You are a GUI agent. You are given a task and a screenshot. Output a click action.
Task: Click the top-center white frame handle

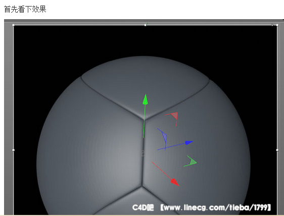pos(145,25)
